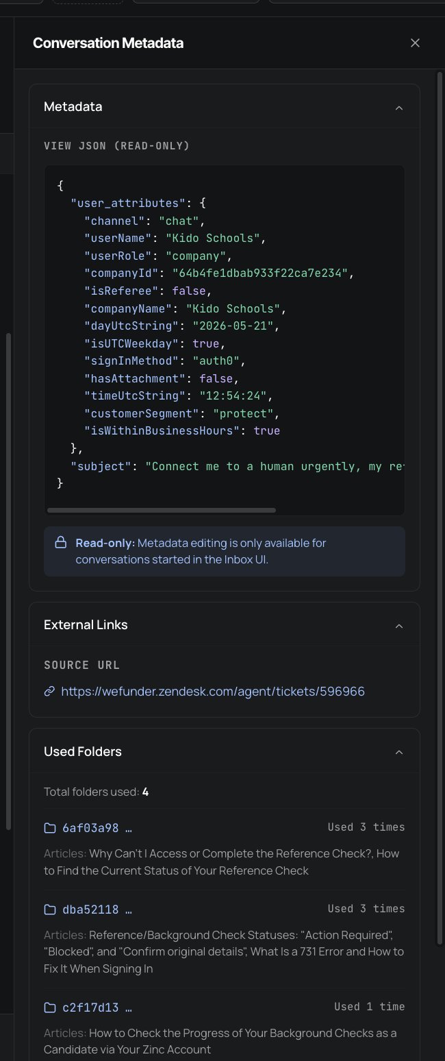Click the JSON horizontal scrollbar
Viewport: 445px width, 1061px height.
pyautogui.click(x=162, y=510)
